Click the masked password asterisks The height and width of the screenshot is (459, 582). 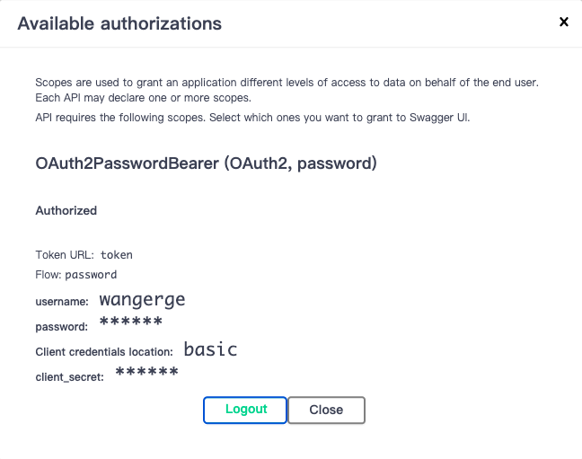(130, 323)
